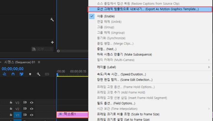Open the wrench settings in the upper panel
213x121 pixels.
[52, 20]
